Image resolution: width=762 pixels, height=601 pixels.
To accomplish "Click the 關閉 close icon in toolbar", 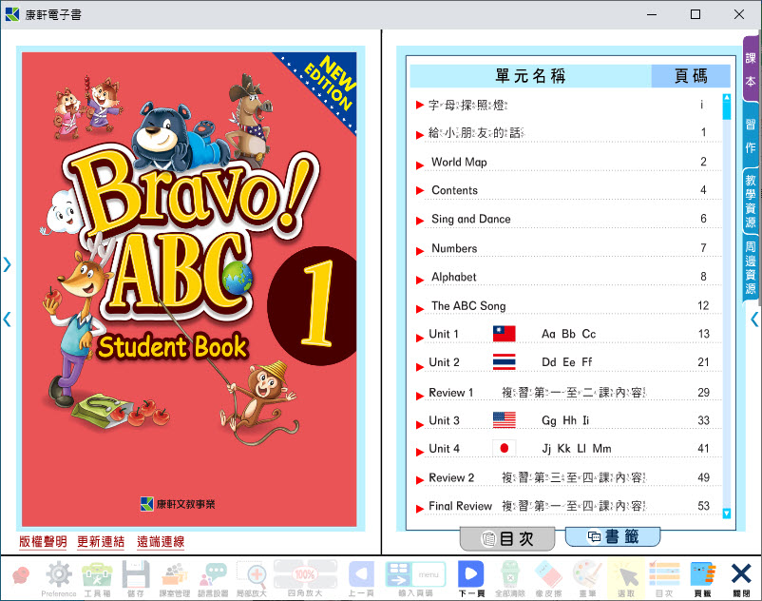I will [x=741, y=576].
